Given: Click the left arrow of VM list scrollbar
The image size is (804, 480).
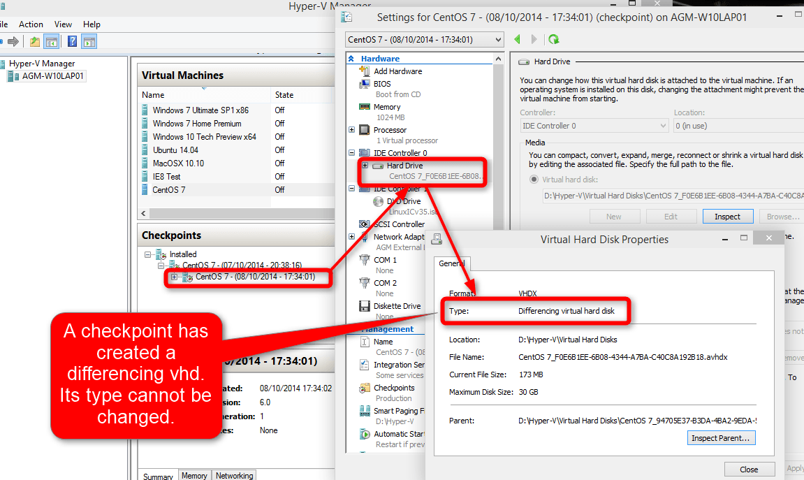Looking at the screenshot, I should (144, 213).
